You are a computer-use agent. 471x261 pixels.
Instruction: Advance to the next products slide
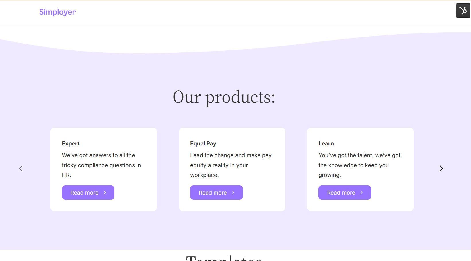[441, 169]
